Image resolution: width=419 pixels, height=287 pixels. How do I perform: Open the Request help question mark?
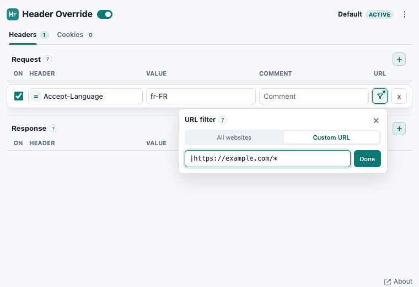pos(47,60)
